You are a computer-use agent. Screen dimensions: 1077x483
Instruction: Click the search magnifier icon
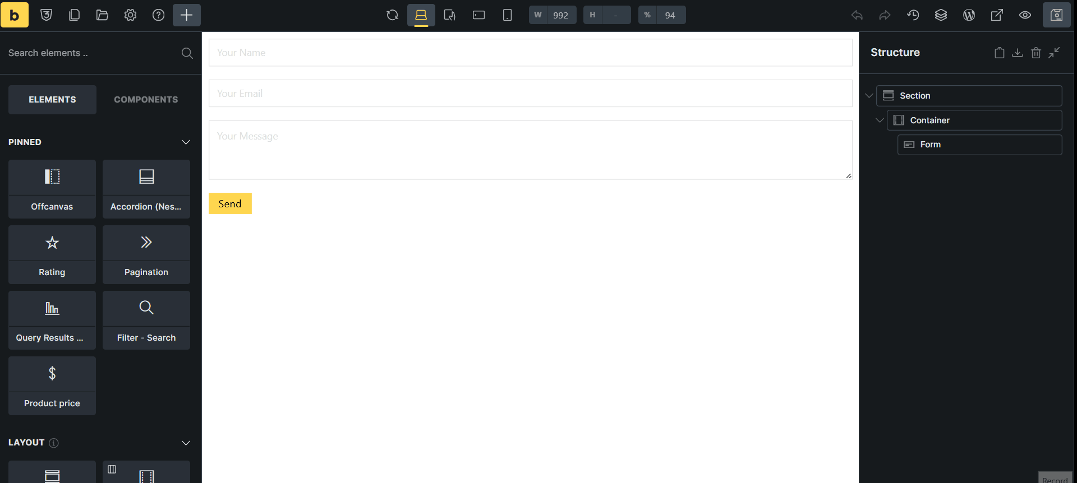coord(187,53)
